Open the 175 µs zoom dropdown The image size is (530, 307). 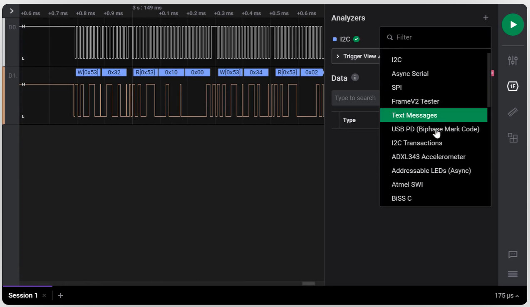pyautogui.click(x=507, y=295)
